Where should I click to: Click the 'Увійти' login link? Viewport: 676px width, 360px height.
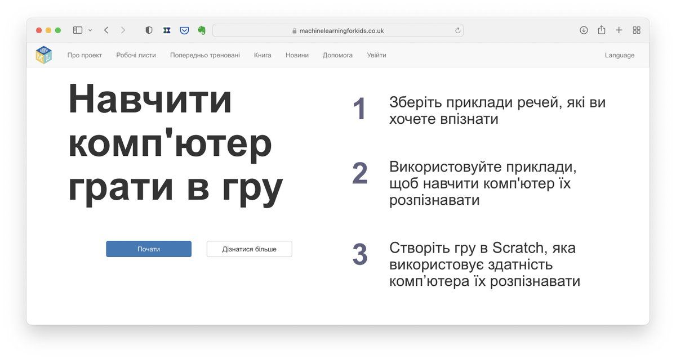376,55
